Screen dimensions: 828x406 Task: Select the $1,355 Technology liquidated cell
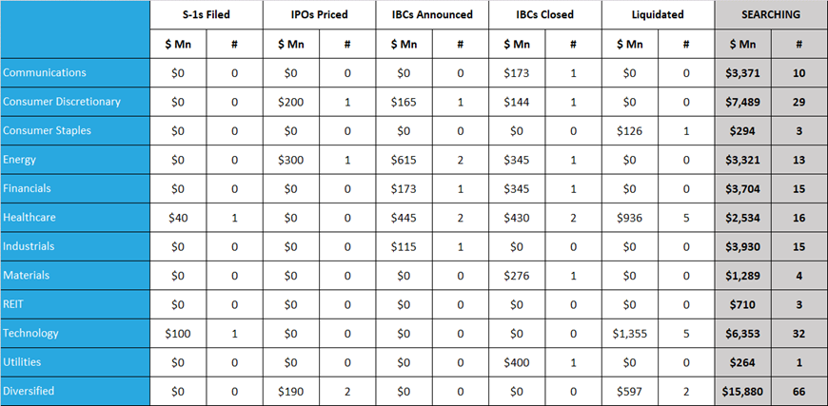[629, 333]
